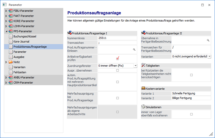The height and width of the screenshot is (138, 215).
Task: Tick the Rüstzeiten Tätigkeitseinheiten checkbox
Action: [x=191, y=75]
